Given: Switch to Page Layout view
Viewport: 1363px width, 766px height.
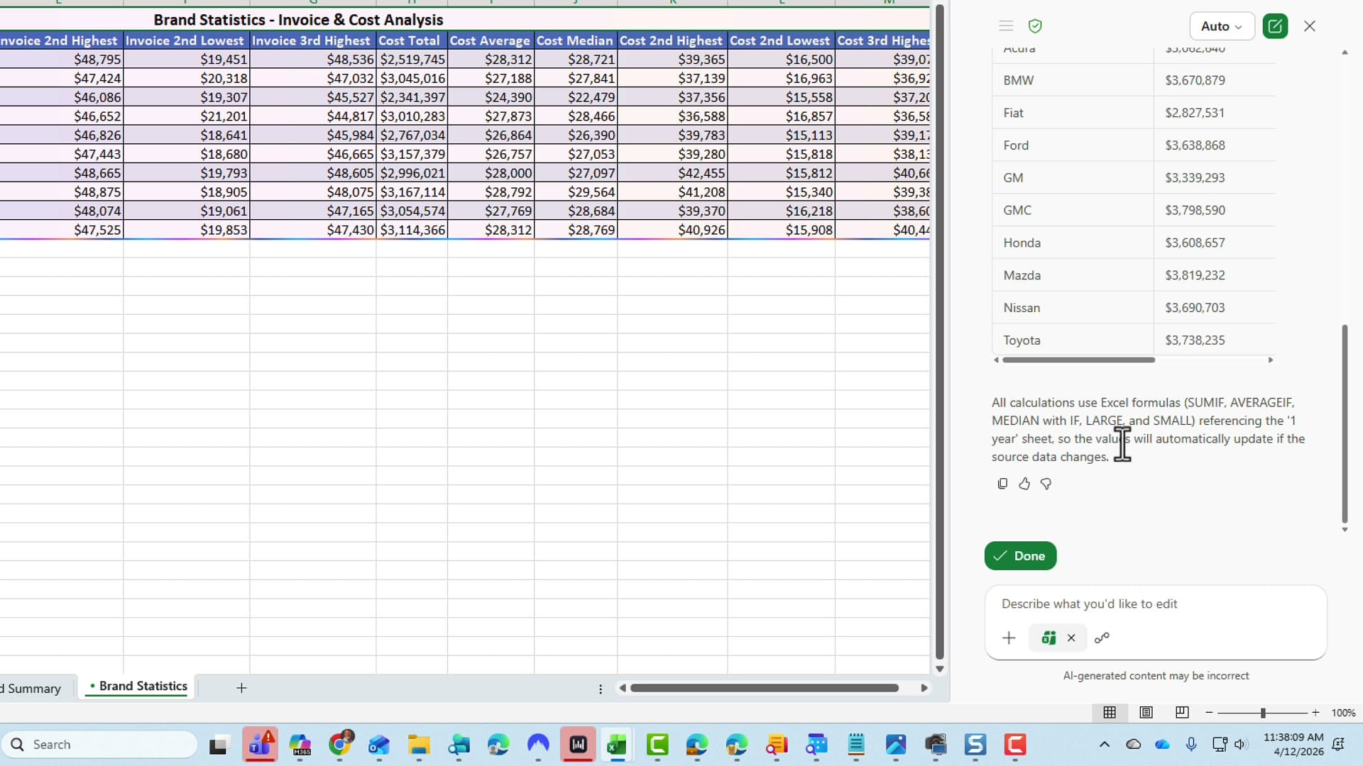Looking at the screenshot, I should point(1146,713).
